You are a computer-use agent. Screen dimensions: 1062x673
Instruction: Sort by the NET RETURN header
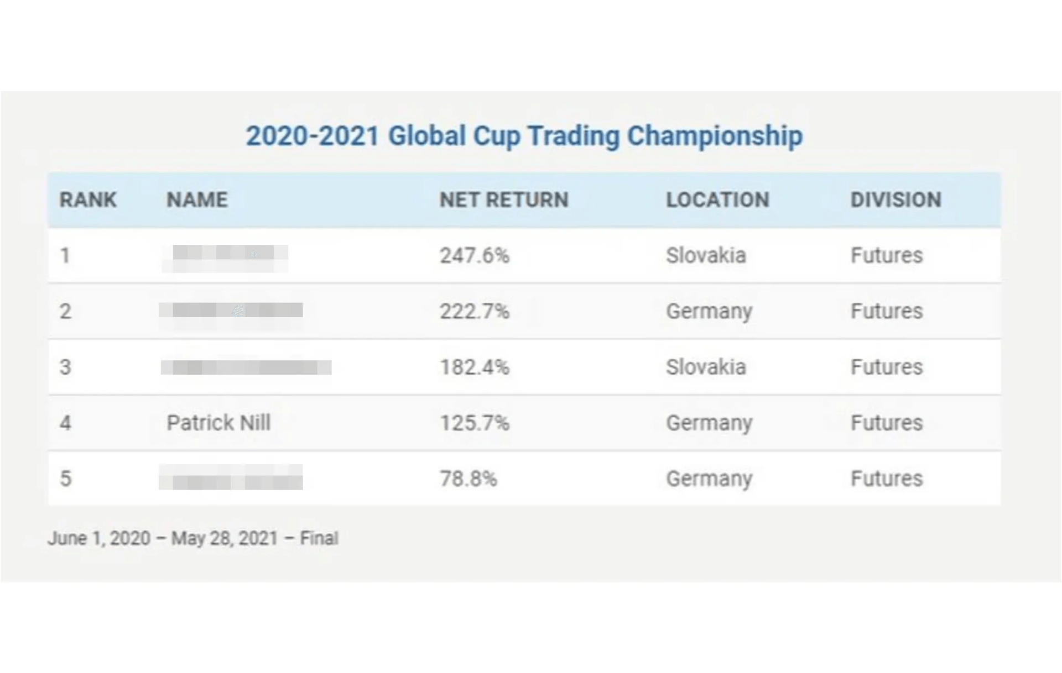504,200
